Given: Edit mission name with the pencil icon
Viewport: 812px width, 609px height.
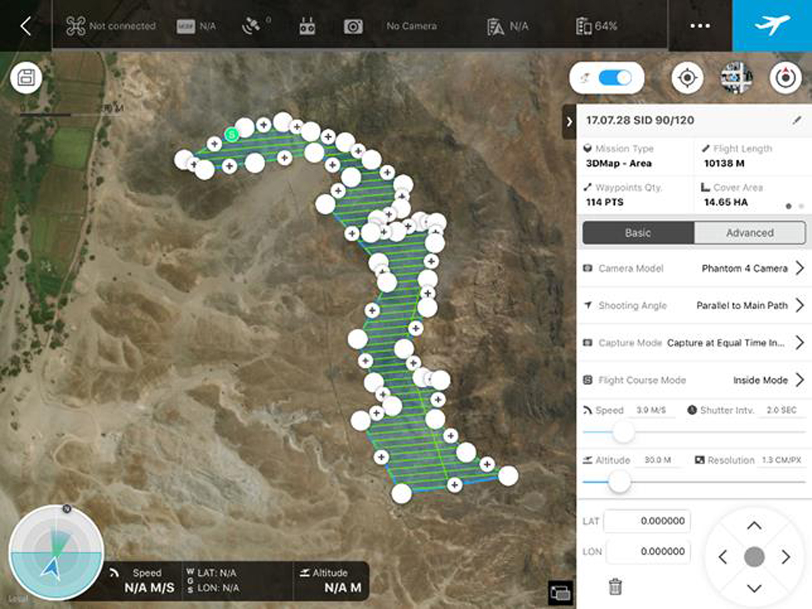Looking at the screenshot, I should (797, 120).
